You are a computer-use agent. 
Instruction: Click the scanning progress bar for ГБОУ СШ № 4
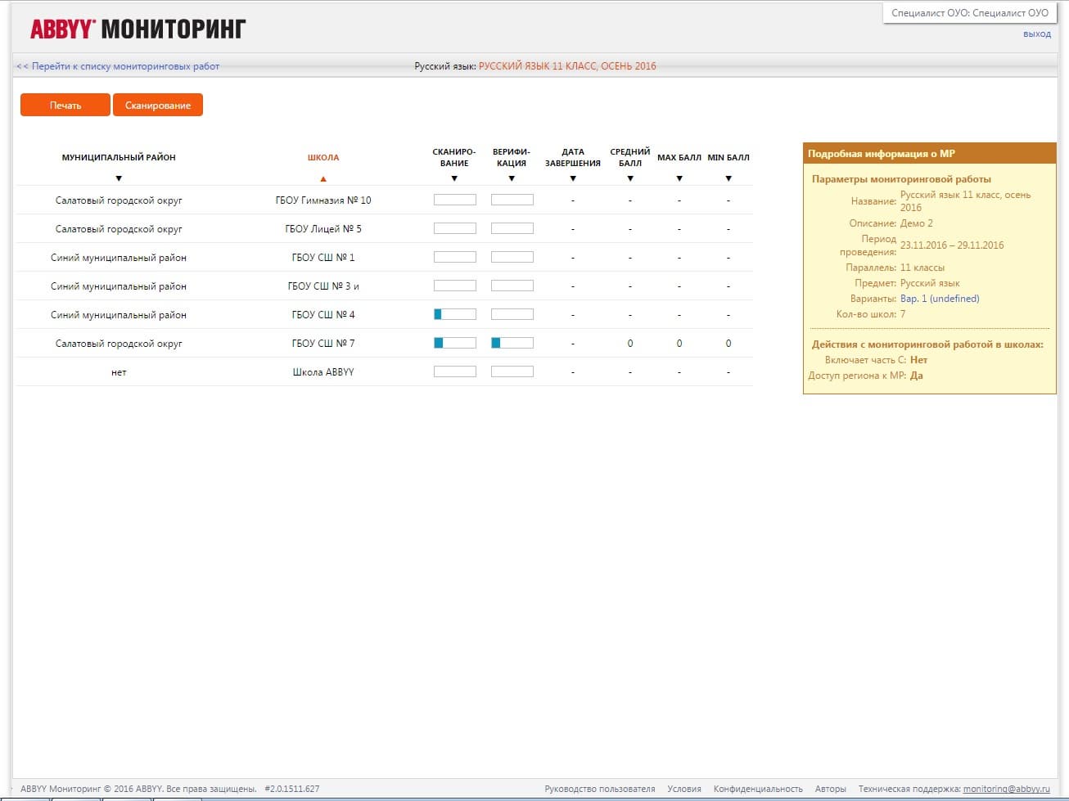[455, 314]
